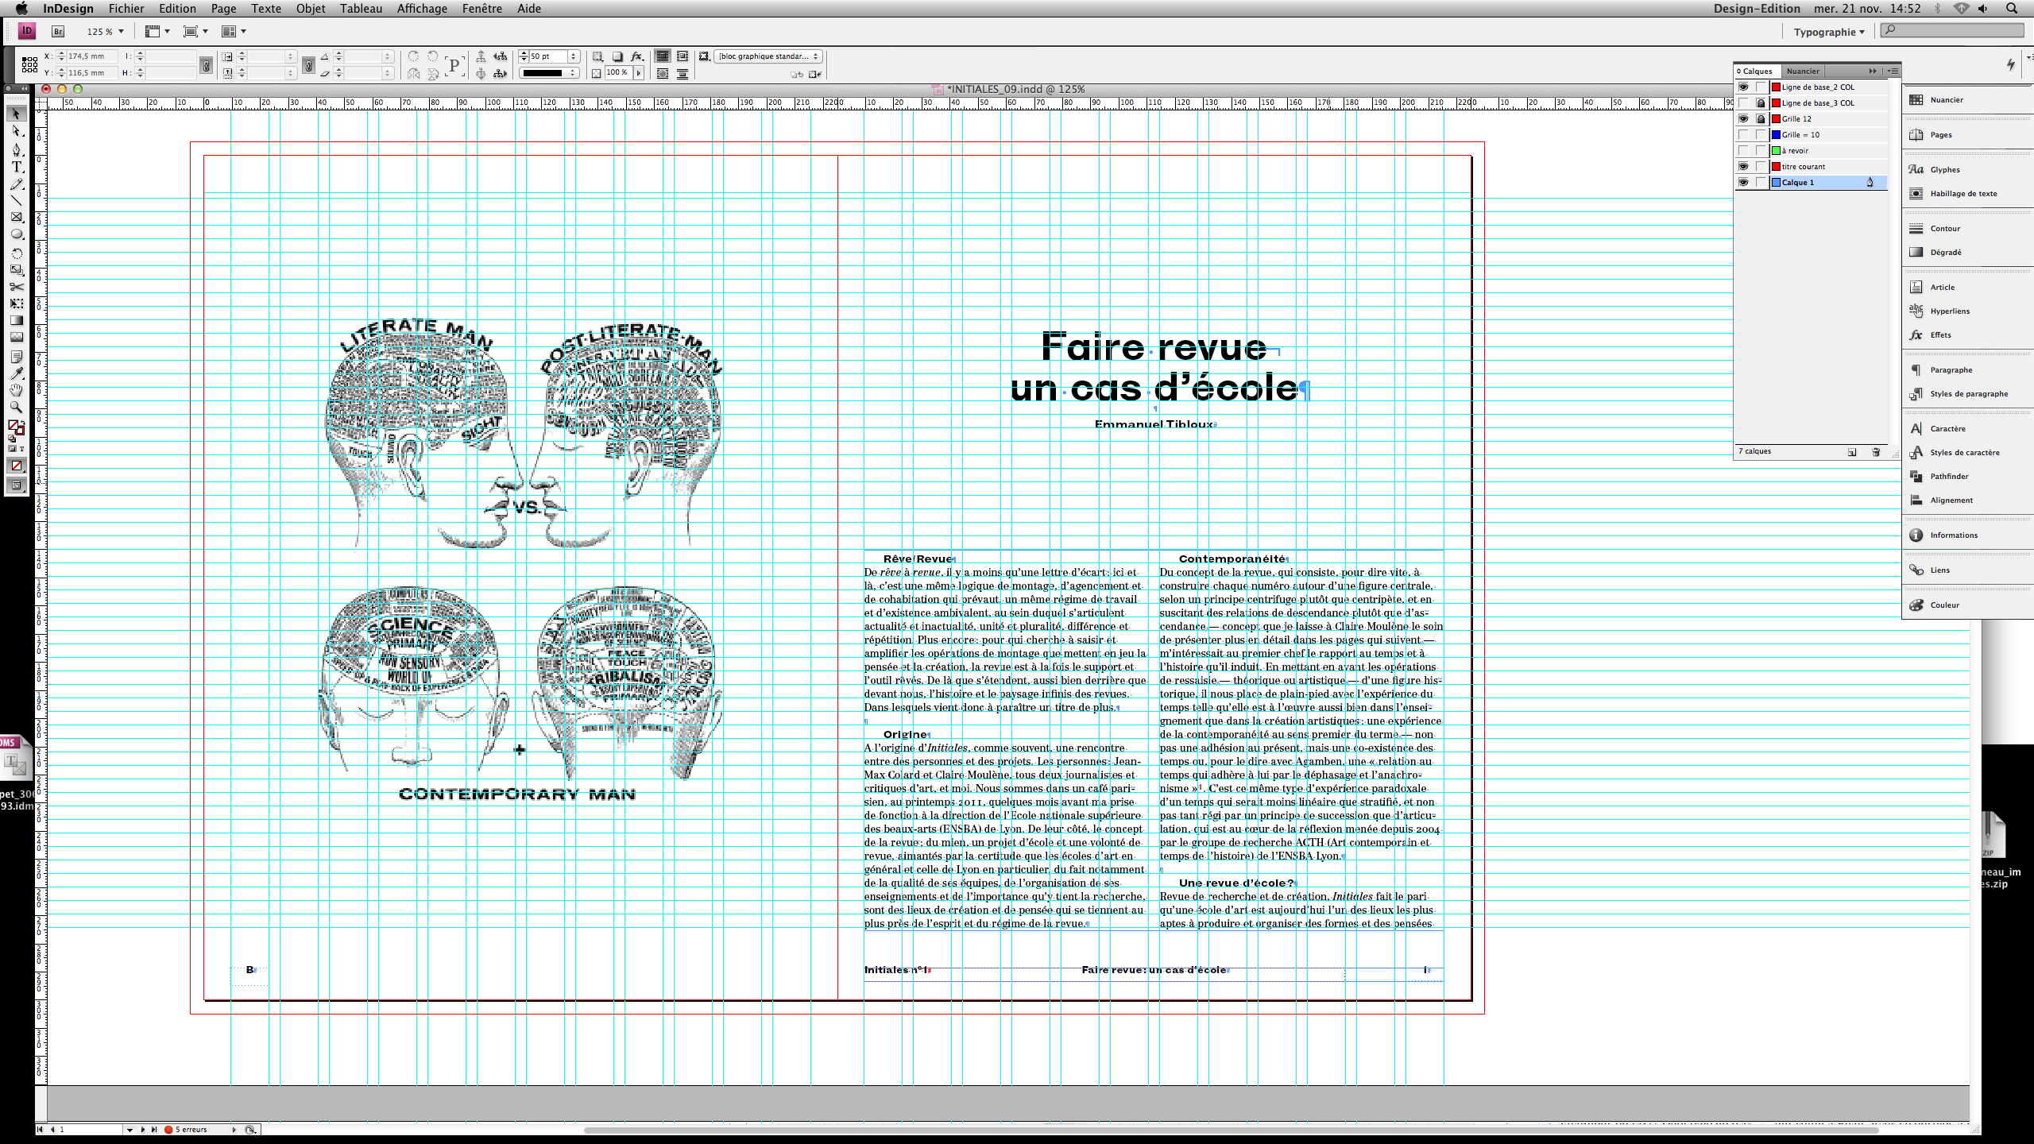Viewport: 2034px width, 1144px height.
Task: Click the X position field showing 174,5 mm
Action: pyautogui.click(x=91, y=56)
